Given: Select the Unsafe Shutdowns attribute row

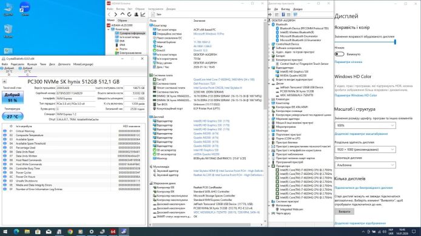Looking at the screenshot, I should [73, 181].
